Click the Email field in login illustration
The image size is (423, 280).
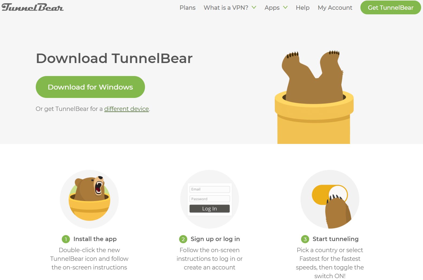pos(210,189)
